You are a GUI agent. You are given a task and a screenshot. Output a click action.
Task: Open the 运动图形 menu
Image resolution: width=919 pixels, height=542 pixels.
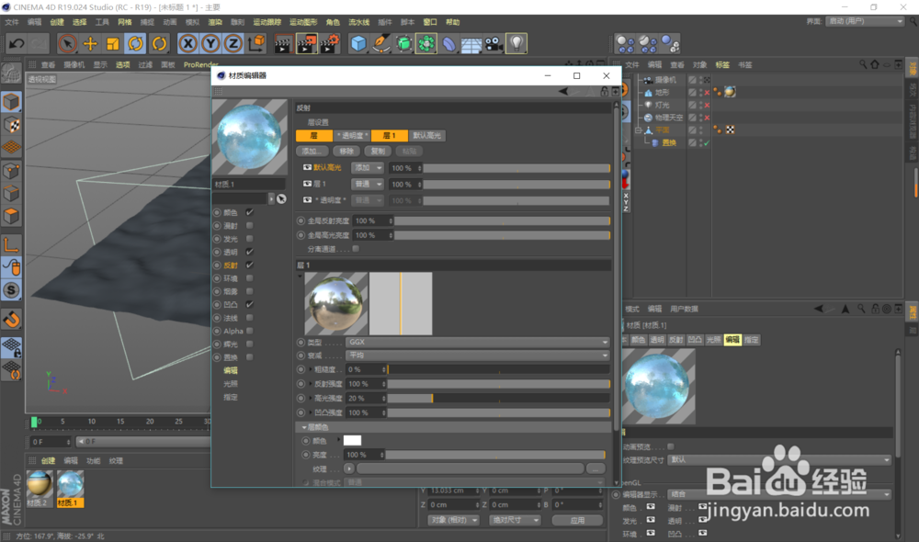point(303,22)
